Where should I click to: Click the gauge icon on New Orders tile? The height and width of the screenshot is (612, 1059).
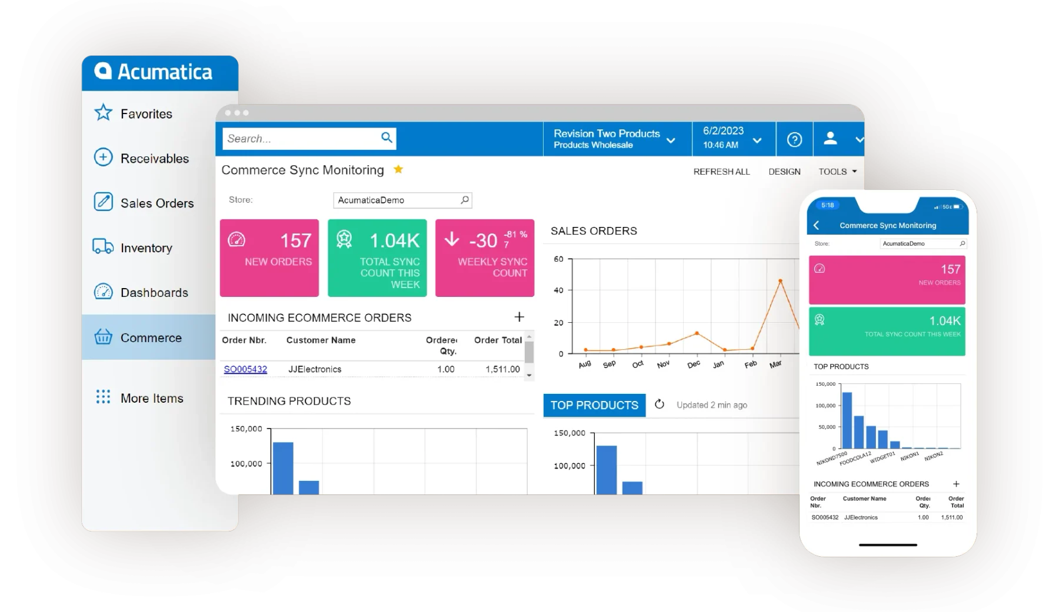pos(237,239)
